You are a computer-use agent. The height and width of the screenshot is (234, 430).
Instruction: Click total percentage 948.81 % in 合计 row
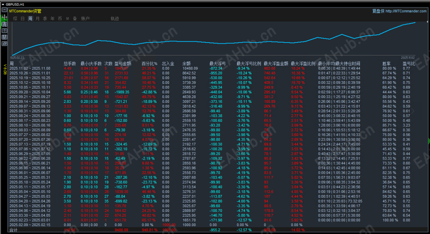click(x=150, y=230)
